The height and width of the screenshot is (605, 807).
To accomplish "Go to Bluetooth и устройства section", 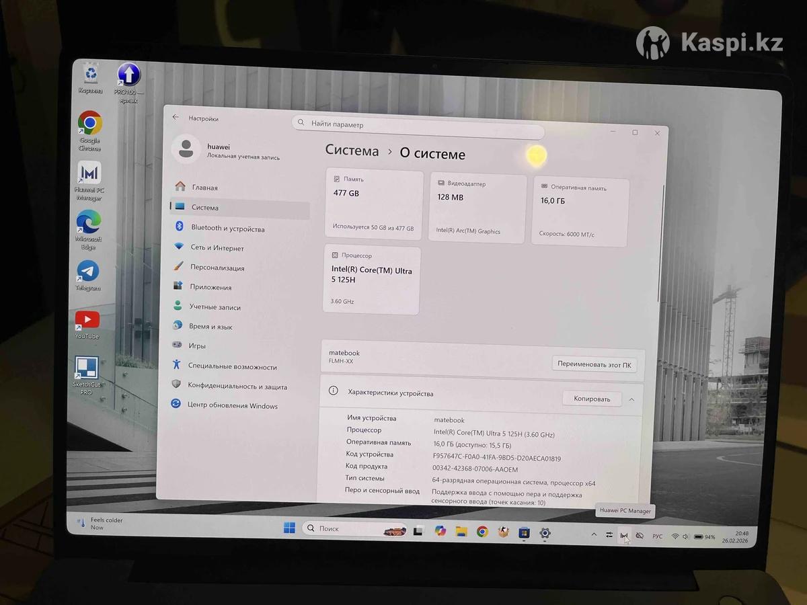I will pos(227,229).
